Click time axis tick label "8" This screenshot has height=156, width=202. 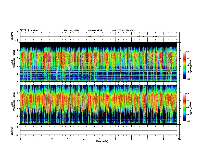click(x=147, y=139)
